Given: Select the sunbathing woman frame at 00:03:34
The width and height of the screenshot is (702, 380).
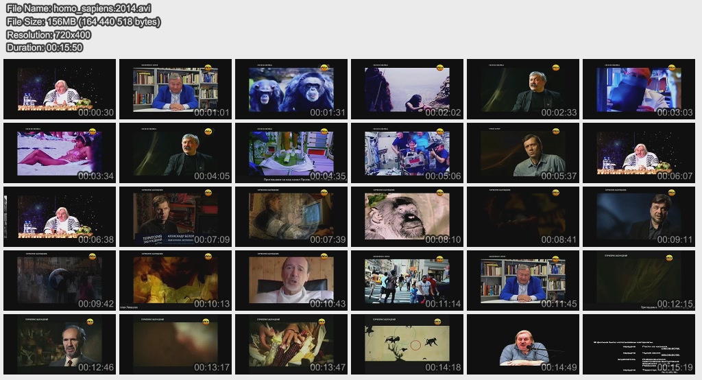Looking at the screenshot, I should pyautogui.click(x=60, y=153).
